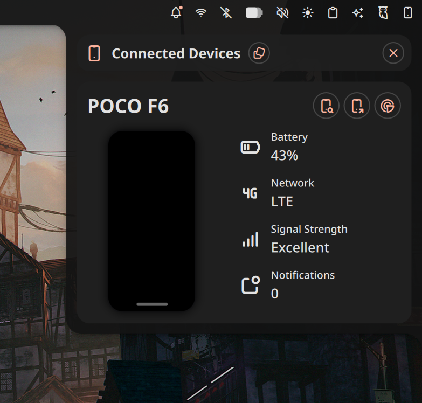Click the sparkles AI icon
This screenshot has width=422, height=403.
[x=358, y=12]
